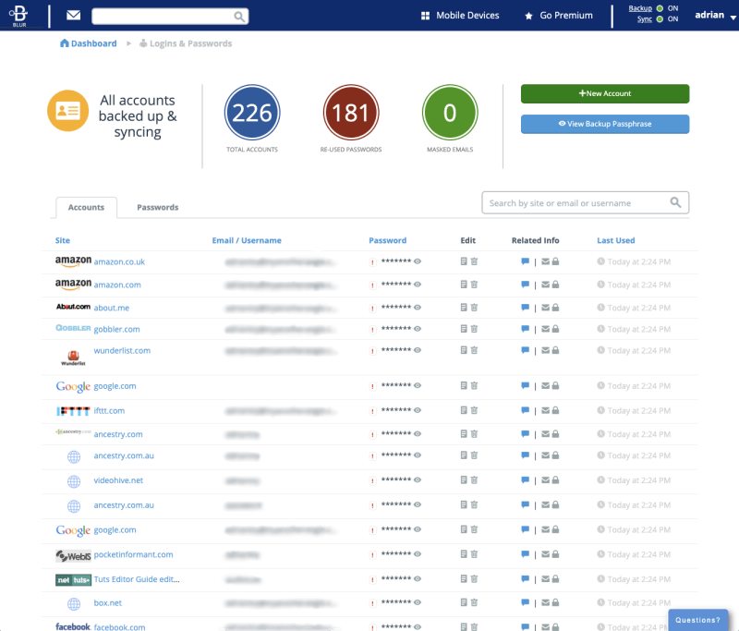Image resolution: width=739 pixels, height=631 pixels.
Task: Click the Logins & Passwords breadcrumb
Action: 186,43
